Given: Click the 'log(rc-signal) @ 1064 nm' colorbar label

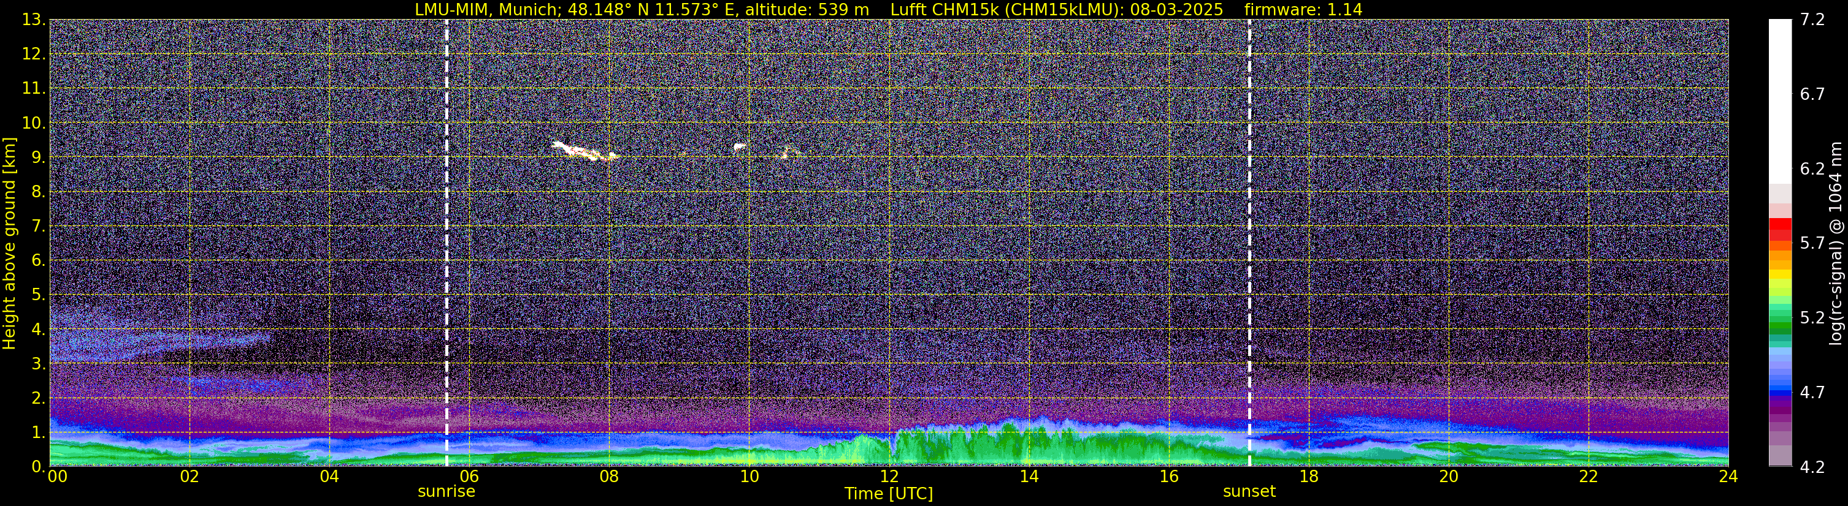Looking at the screenshot, I should pyautogui.click(x=1835, y=243).
